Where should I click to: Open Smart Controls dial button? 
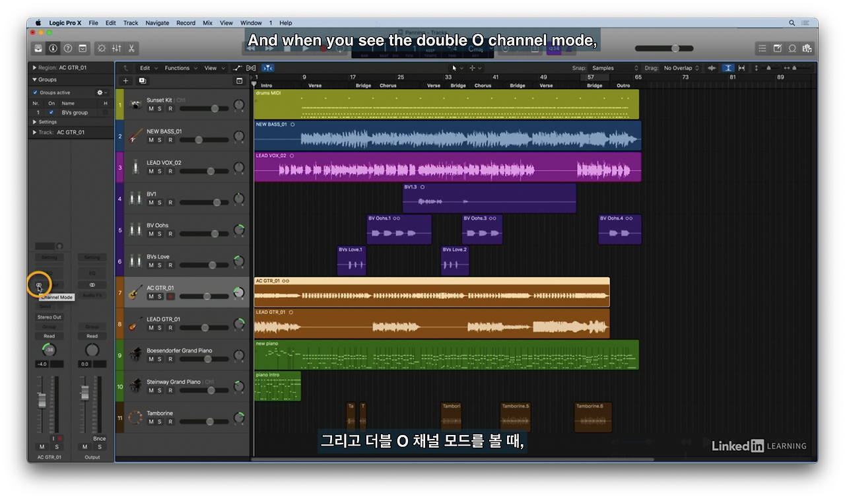pos(102,48)
